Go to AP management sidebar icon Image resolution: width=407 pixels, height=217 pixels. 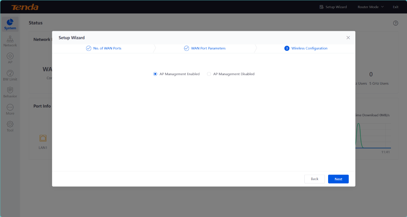10,58
